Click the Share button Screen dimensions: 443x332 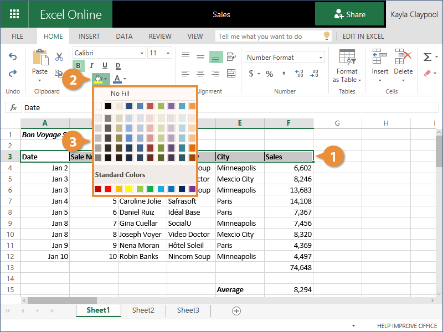(349, 14)
